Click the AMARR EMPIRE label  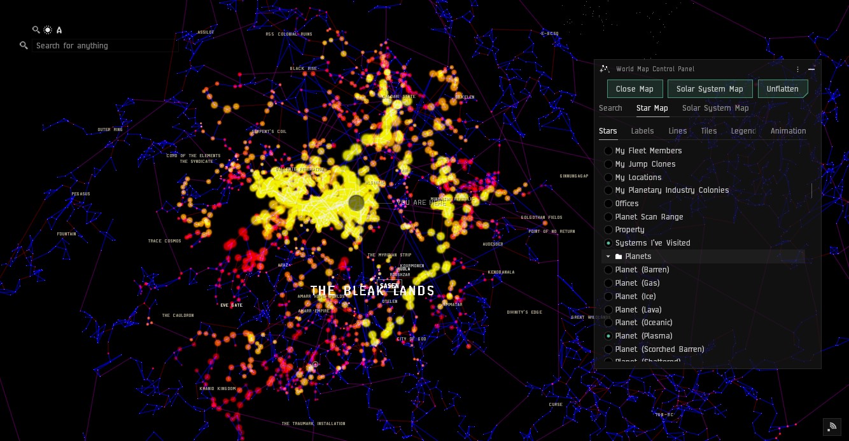point(314,312)
